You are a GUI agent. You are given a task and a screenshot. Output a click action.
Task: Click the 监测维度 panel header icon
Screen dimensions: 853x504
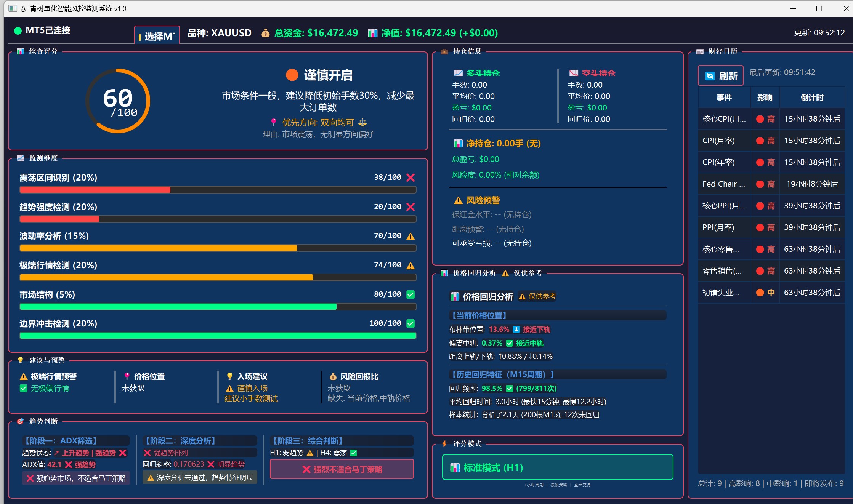tap(21, 158)
